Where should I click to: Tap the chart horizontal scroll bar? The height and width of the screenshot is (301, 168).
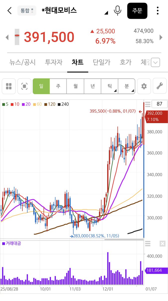pos(124,239)
